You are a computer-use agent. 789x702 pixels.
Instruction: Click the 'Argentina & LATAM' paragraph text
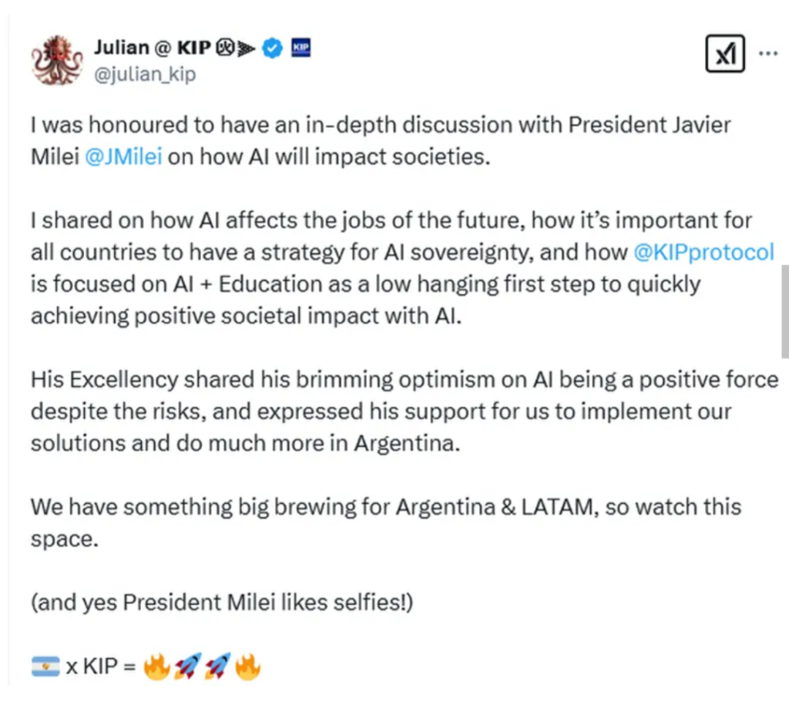click(x=385, y=507)
